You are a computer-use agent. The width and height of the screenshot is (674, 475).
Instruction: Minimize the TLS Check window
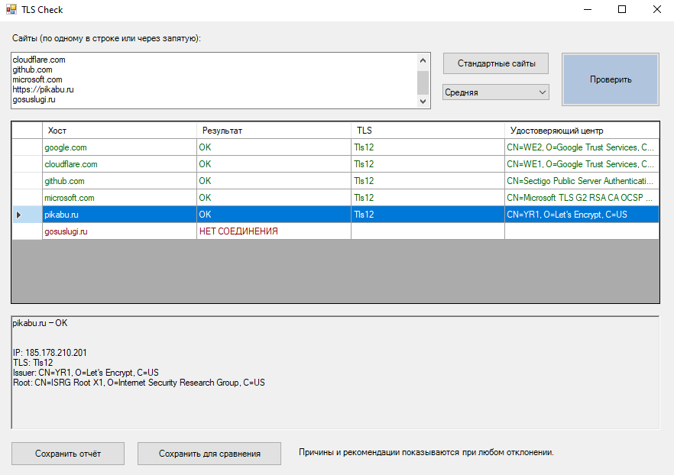[x=588, y=9]
